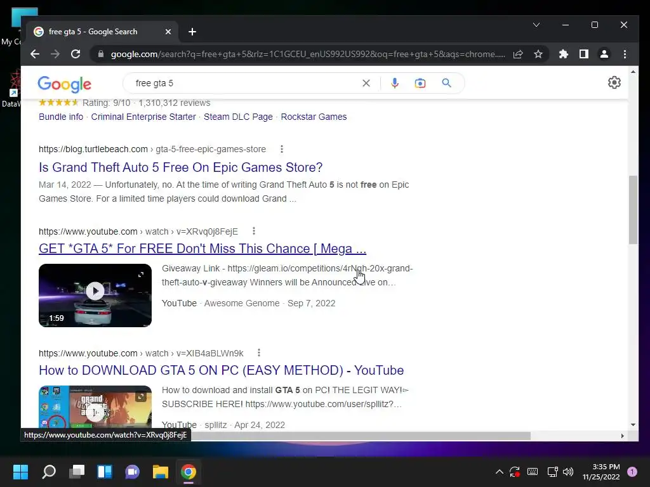Screen dimensions: 650x487
Task: Go to the Google logo homepage
Action: (64, 84)
